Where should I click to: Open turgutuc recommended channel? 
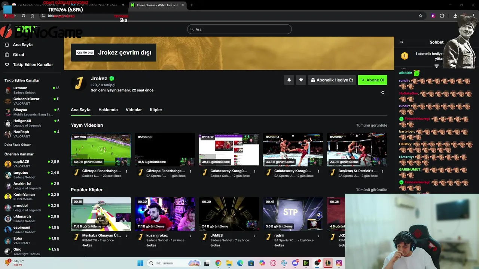coord(32,175)
